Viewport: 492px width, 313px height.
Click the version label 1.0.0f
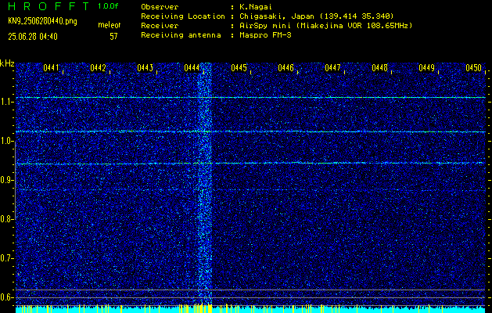pyautogui.click(x=108, y=6)
